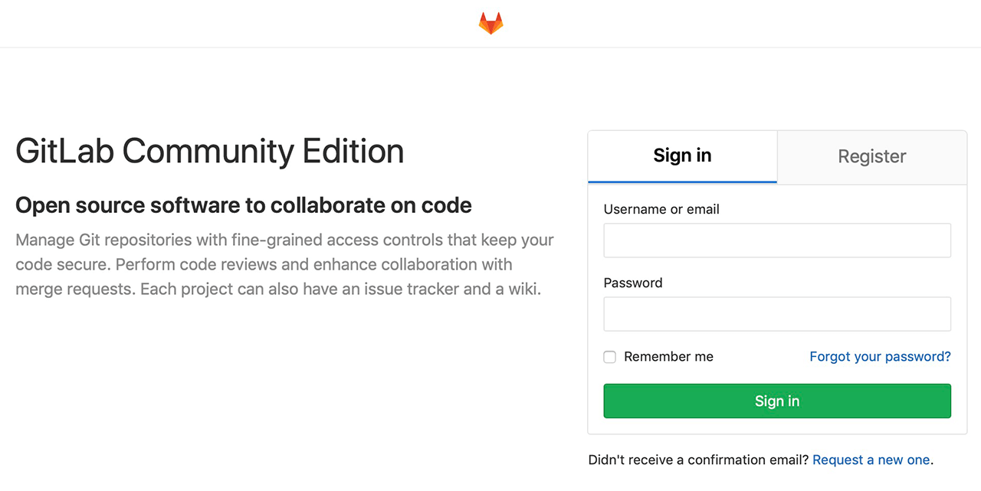981x491 pixels.
Task: Click the word wiki in description
Action: click(x=523, y=290)
